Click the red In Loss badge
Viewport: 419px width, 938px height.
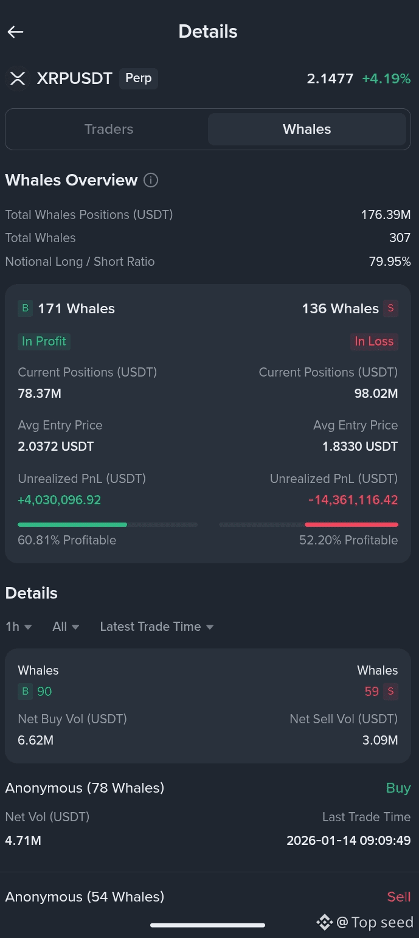pyautogui.click(x=374, y=341)
